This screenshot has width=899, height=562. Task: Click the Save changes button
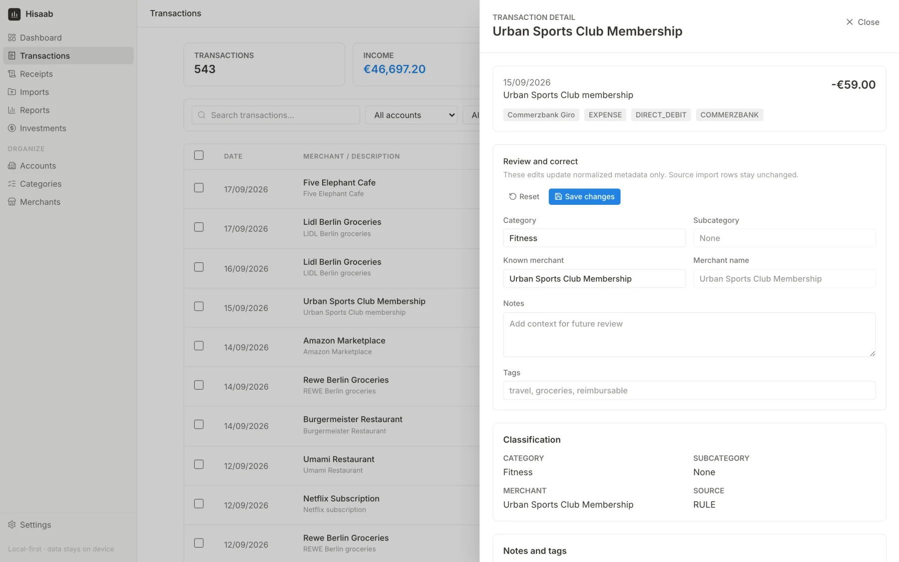[x=584, y=196]
